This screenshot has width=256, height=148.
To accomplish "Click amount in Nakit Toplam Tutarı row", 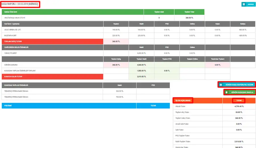I will coord(239,142).
